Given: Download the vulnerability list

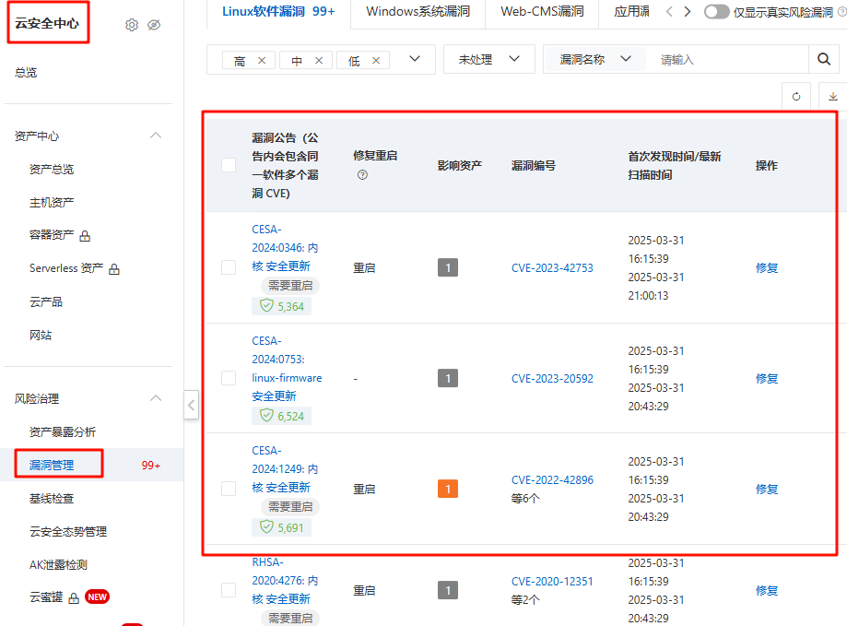Looking at the screenshot, I should tap(833, 97).
